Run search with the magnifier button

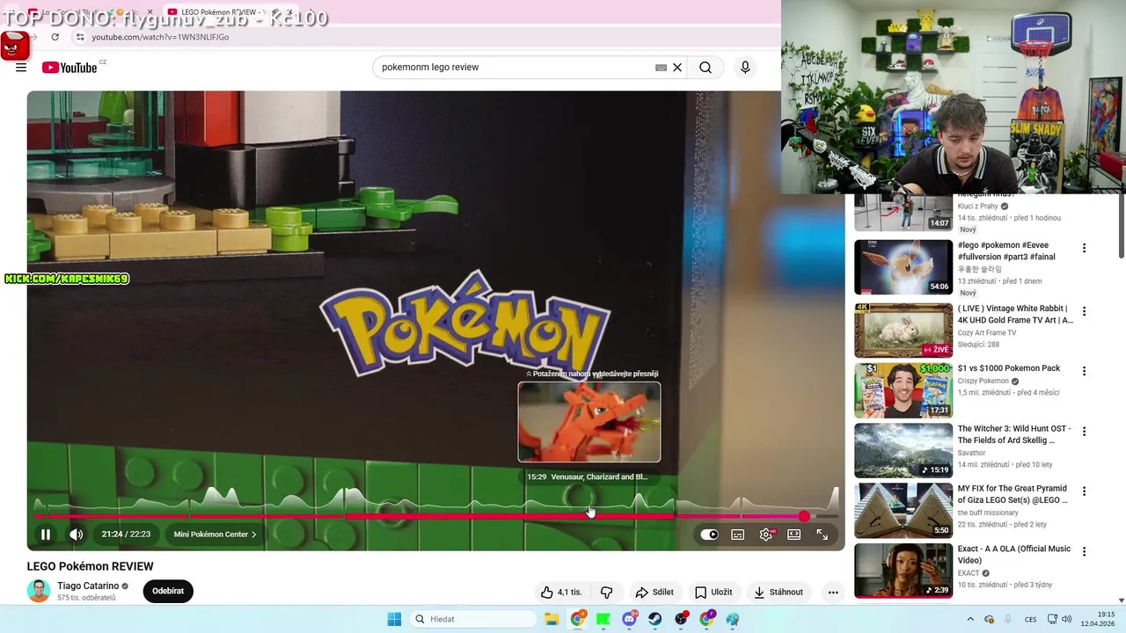tap(706, 67)
